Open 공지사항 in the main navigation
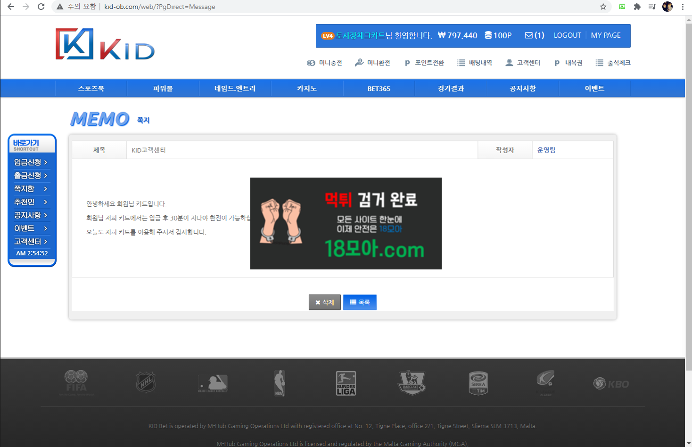 tap(522, 89)
